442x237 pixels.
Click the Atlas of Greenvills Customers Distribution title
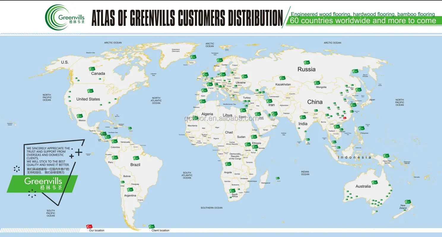(187, 18)
